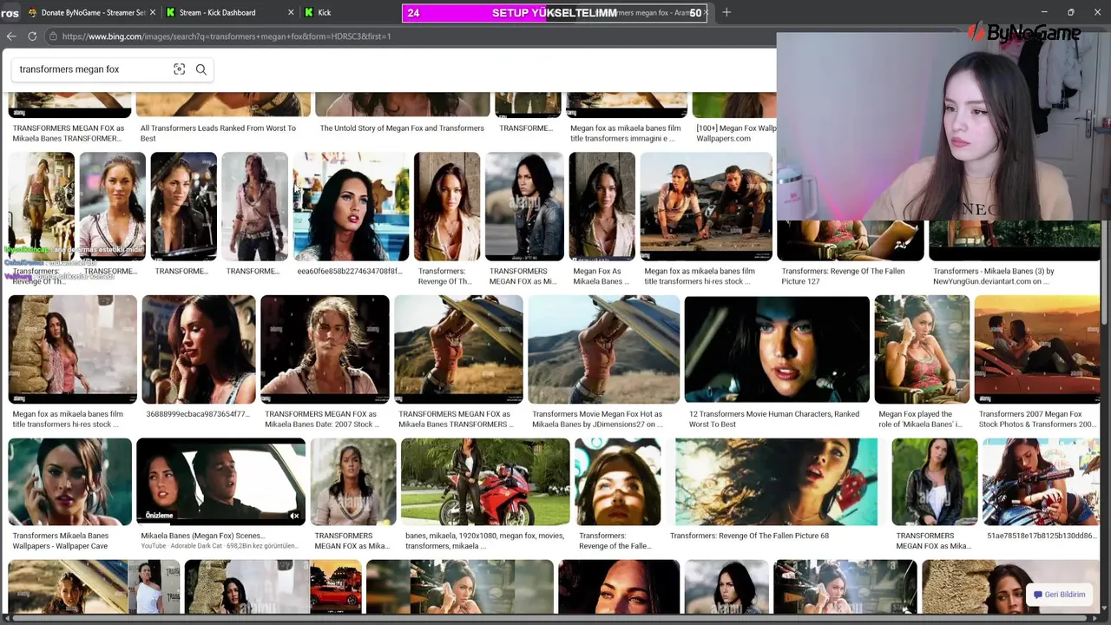Open thumbnail above 'Transformers 2007 Megan Fox Stock Photos'
This screenshot has width=1111, height=625.
point(1037,349)
